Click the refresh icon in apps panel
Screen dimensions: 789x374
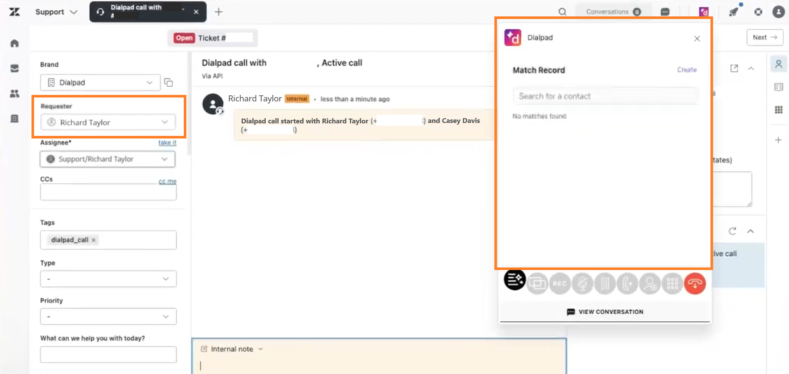pos(732,231)
